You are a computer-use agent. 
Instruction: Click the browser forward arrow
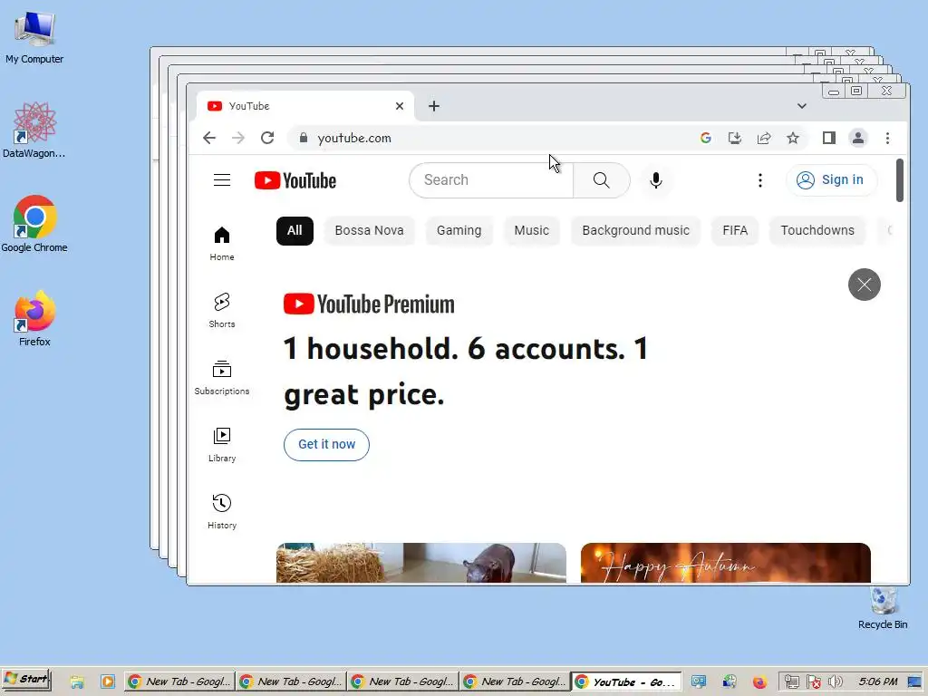pos(238,138)
